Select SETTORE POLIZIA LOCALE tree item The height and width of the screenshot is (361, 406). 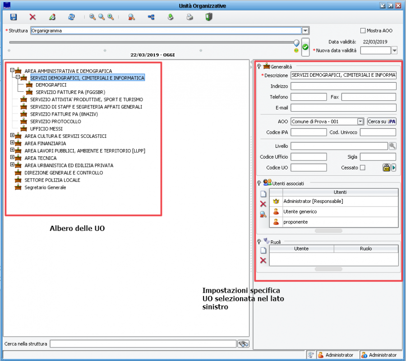click(x=52, y=180)
